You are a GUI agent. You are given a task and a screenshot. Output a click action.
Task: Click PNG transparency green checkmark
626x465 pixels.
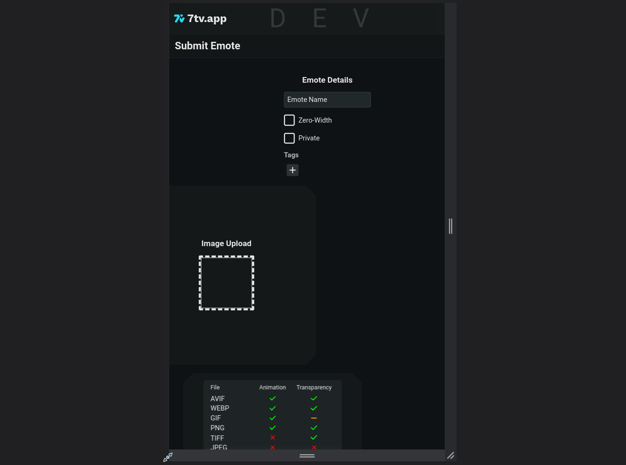314,428
